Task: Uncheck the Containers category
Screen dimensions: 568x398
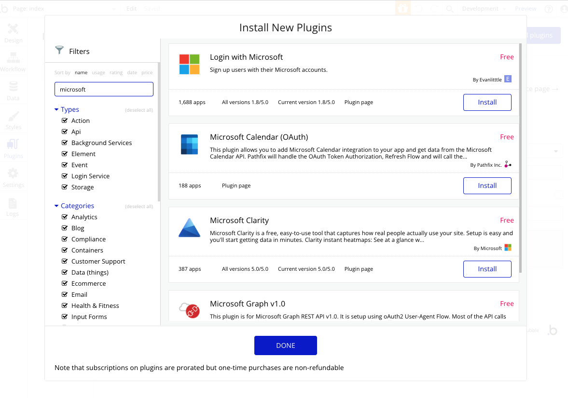Action: coord(65,250)
